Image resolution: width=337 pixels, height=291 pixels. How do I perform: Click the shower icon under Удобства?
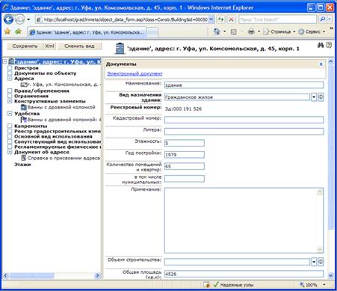(24, 120)
